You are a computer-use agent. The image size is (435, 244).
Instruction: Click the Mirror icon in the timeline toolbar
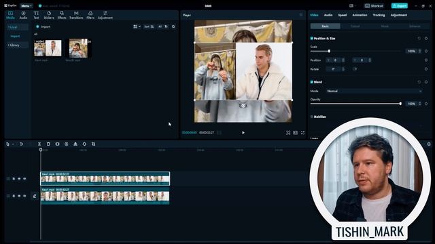(75, 144)
